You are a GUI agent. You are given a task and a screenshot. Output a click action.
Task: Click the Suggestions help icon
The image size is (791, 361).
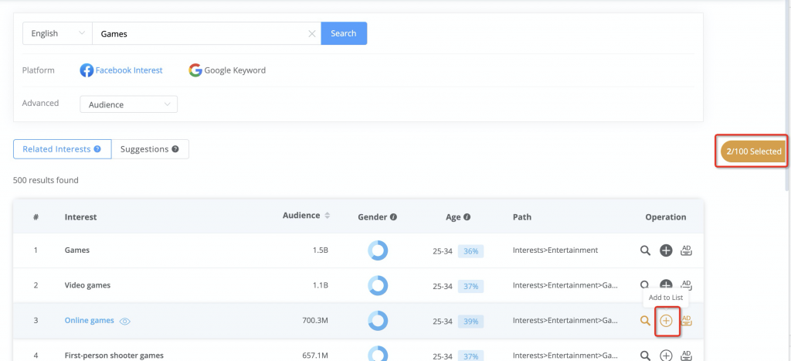[175, 149]
